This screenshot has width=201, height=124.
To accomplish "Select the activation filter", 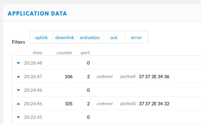I will 90,37.
